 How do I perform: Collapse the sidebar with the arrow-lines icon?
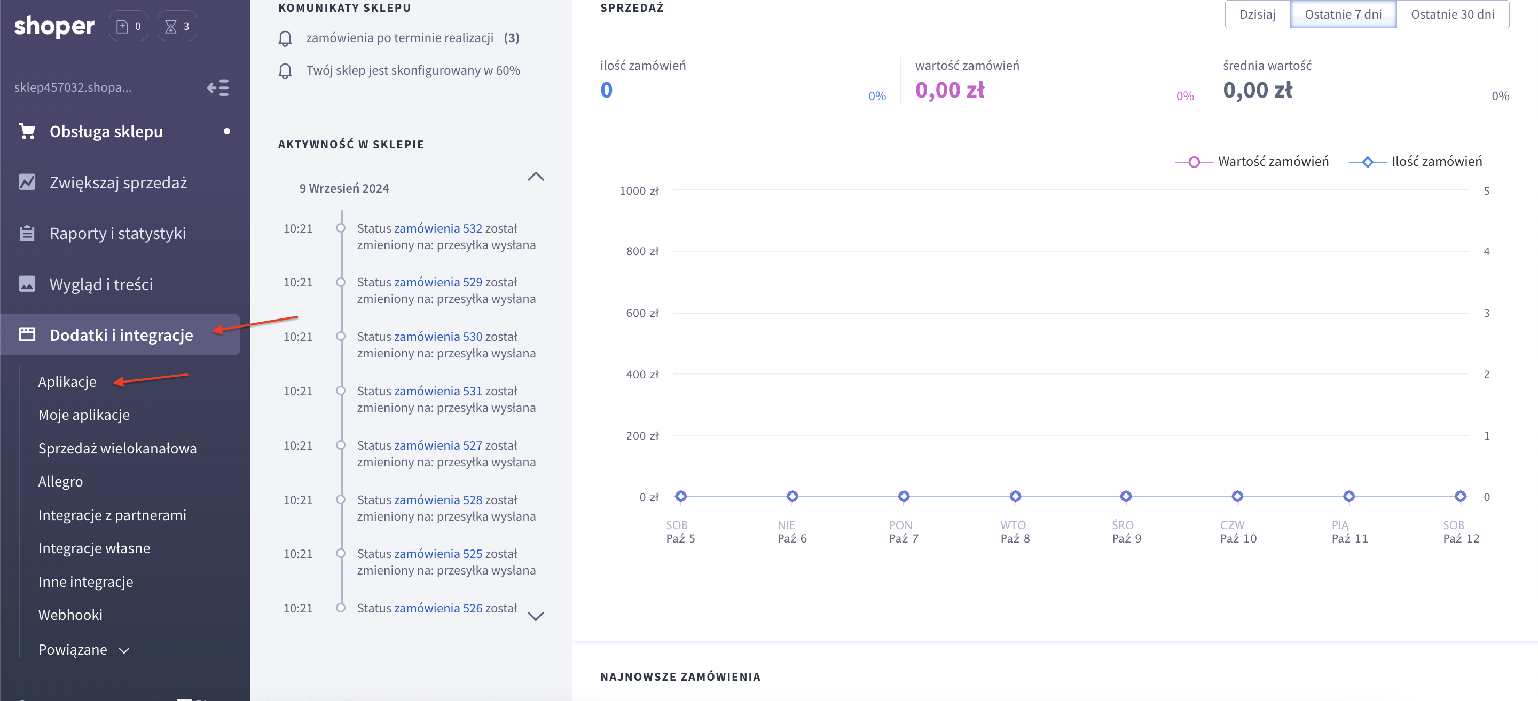pos(218,87)
